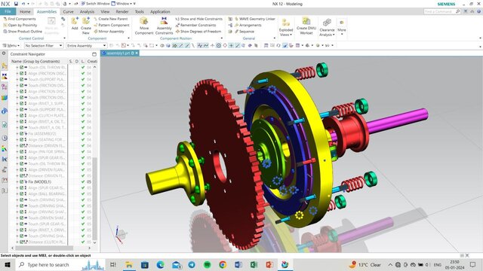Open File Explorer from the taskbar
The width and height of the screenshot is (483, 271).
(129, 264)
